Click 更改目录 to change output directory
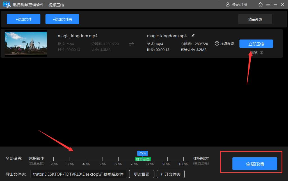 [x=142, y=174]
